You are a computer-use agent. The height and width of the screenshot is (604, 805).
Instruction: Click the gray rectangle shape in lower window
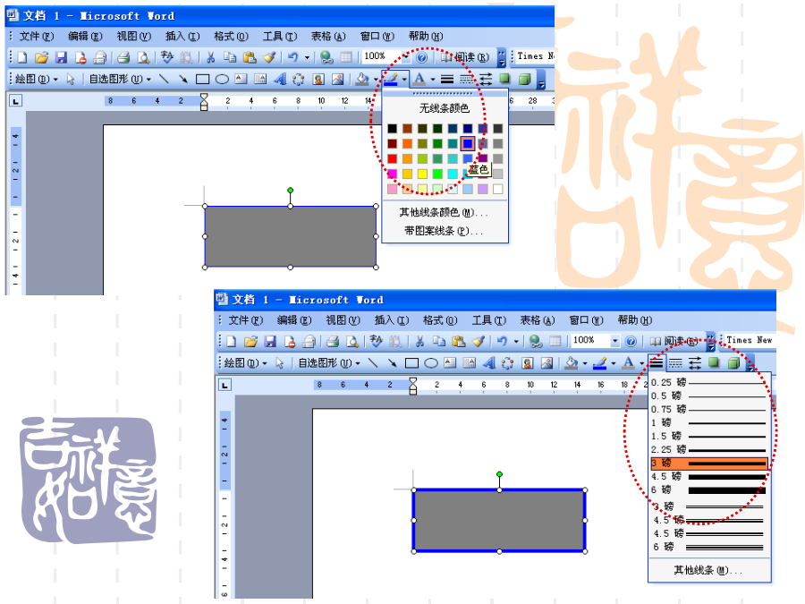[499, 520]
